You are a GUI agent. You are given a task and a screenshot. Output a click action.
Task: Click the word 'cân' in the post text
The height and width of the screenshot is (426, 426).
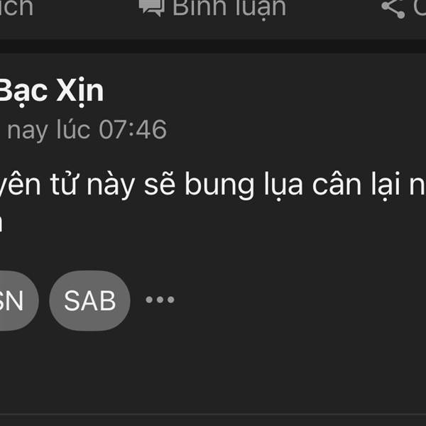click(337, 185)
